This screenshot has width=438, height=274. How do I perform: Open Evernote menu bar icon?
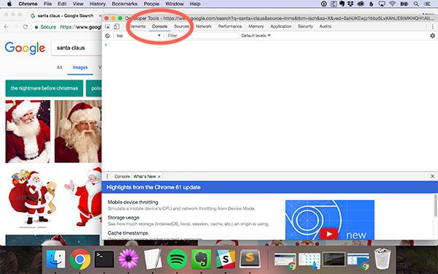[x=342, y=4]
